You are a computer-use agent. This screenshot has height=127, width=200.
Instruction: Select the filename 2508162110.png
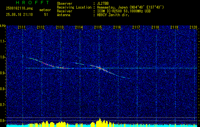pos(19,8)
